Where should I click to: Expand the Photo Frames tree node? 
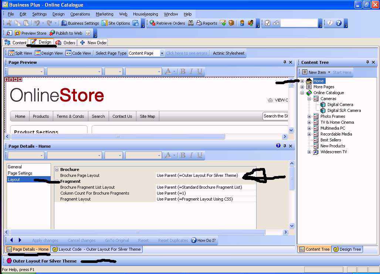[309, 116]
